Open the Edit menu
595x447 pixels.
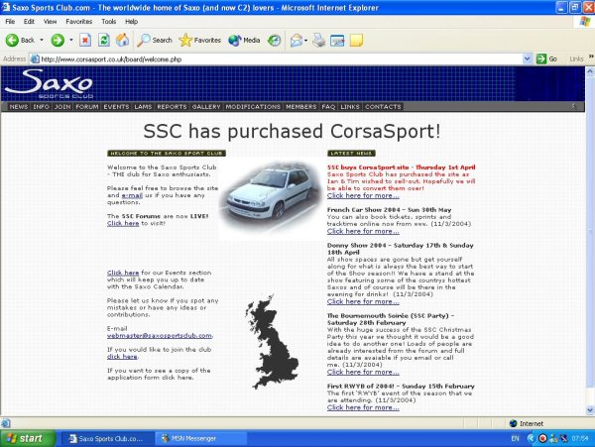coord(29,21)
